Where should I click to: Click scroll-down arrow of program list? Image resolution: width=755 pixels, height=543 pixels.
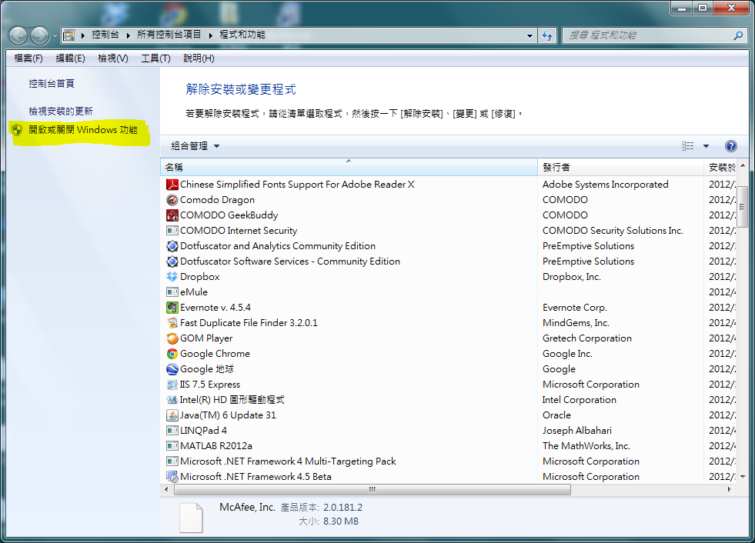[742, 477]
